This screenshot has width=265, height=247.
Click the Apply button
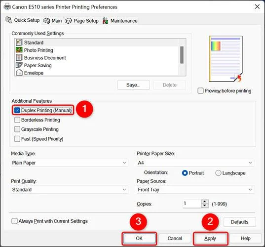point(210,239)
